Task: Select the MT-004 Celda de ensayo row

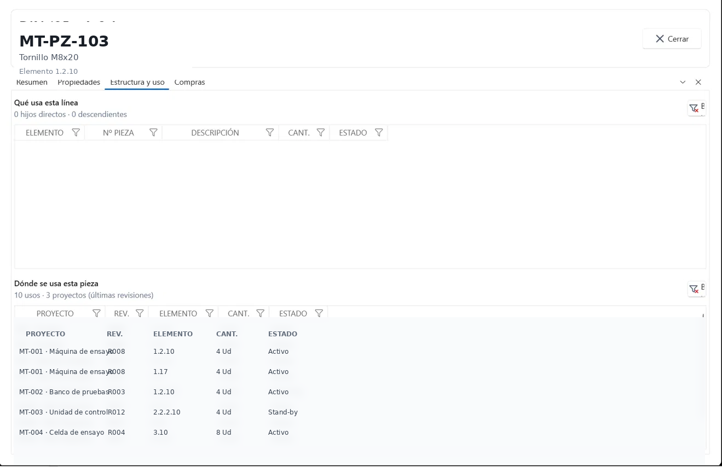Action: [x=360, y=433]
